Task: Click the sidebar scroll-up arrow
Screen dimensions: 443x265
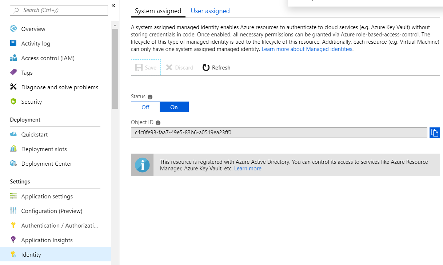Action: [115, 25]
